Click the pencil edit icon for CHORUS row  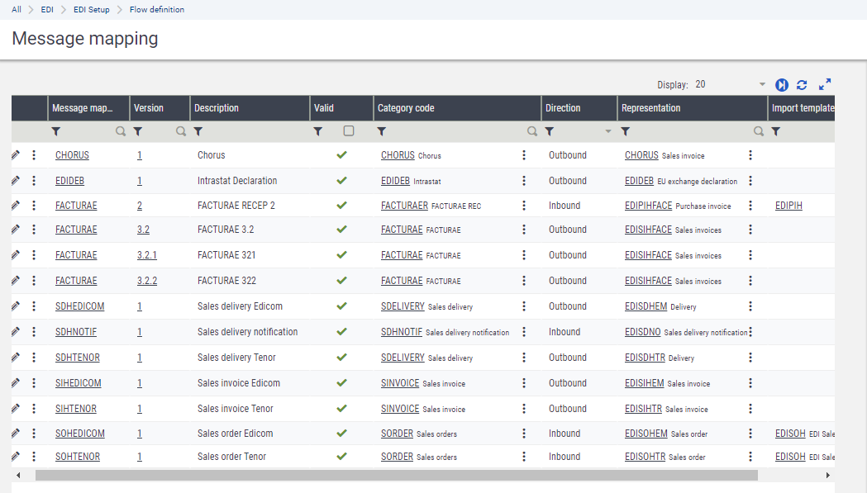16,155
